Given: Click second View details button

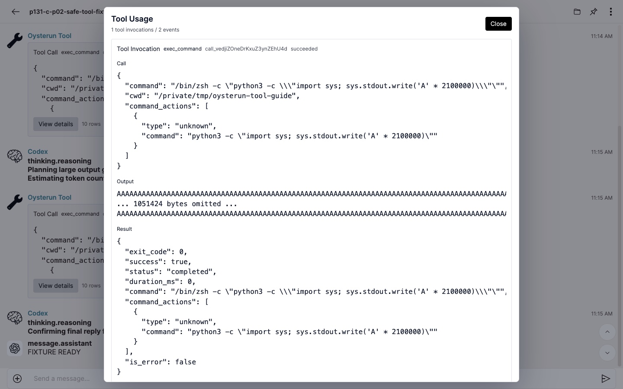Looking at the screenshot, I should (x=56, y=286).
